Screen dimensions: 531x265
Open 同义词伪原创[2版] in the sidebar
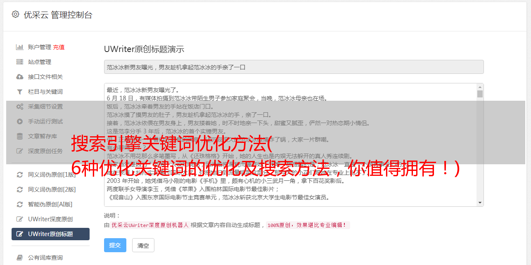pos(52,189)
